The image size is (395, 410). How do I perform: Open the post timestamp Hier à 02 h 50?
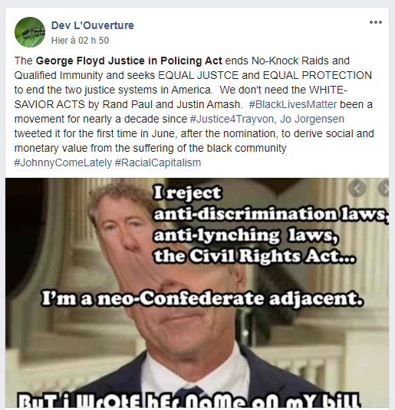point(80,41)
